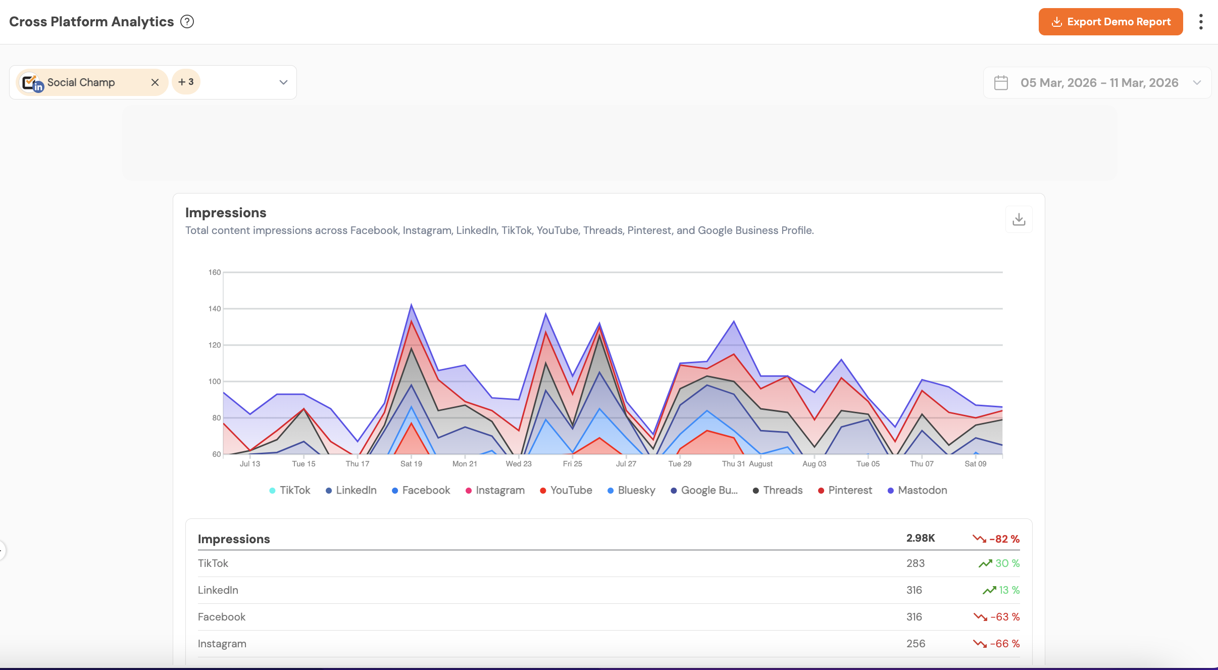The width and height of the screenshot is (1218, 670).
Task: Click Impressions total -82% trend icon
Action: (979, 539)
